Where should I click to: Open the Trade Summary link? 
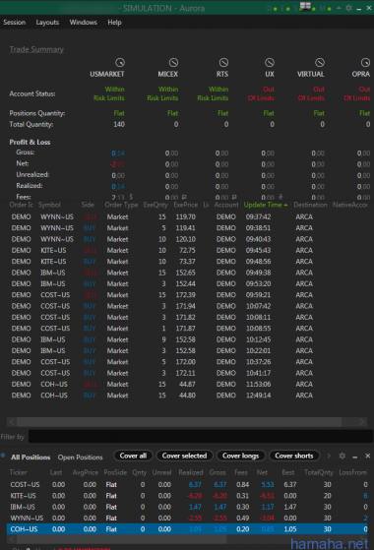tap(36, 49)
